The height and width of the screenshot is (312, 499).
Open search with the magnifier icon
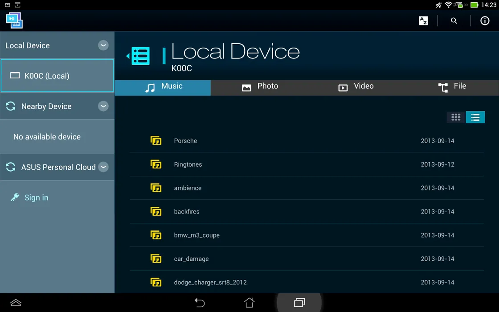[454, 21]
